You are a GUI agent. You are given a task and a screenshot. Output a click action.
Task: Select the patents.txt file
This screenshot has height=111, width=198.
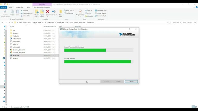click(x=16, y=47)
